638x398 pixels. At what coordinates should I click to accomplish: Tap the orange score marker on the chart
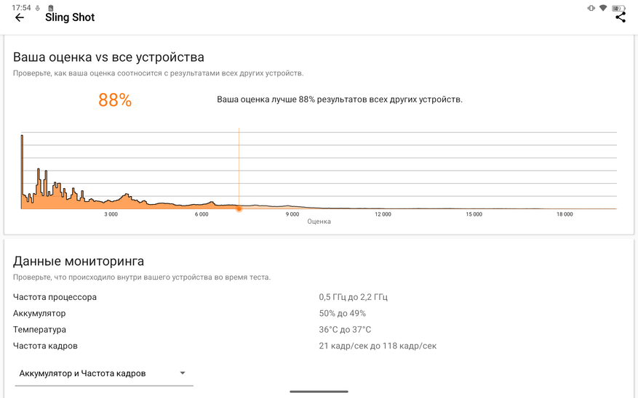click(239, 209)
